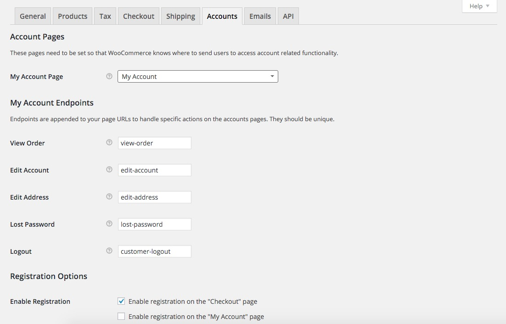Switch to the Emails tab
The image size is (506, 324).
(260, 16)
